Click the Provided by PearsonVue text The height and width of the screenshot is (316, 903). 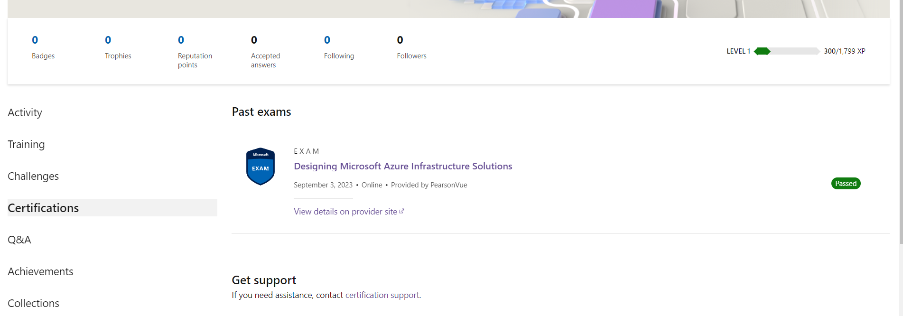pyautogui.click(x=429, y=185)
